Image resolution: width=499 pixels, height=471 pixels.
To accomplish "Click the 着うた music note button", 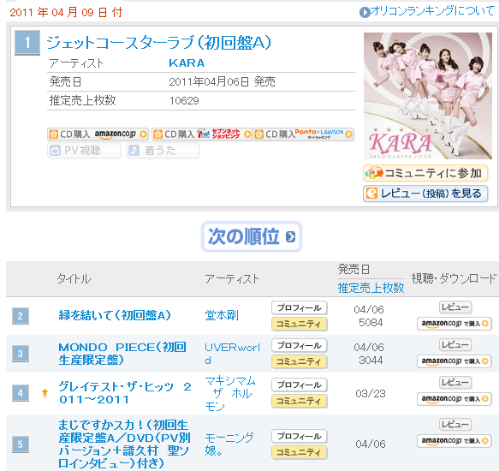I will click(163, 151).
